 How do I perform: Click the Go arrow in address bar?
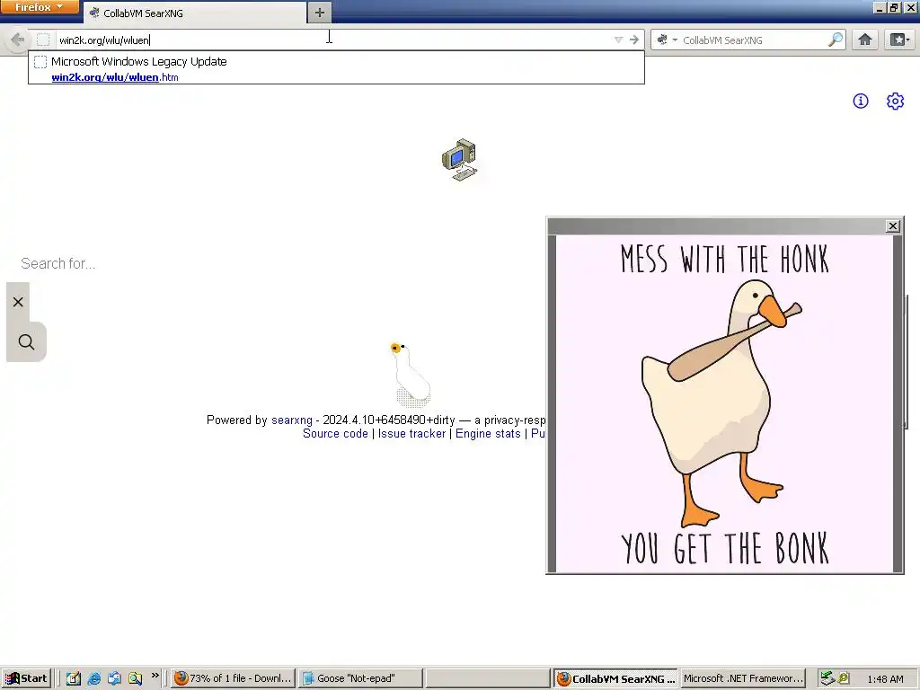pyautogui.click(x=634, y=40)
